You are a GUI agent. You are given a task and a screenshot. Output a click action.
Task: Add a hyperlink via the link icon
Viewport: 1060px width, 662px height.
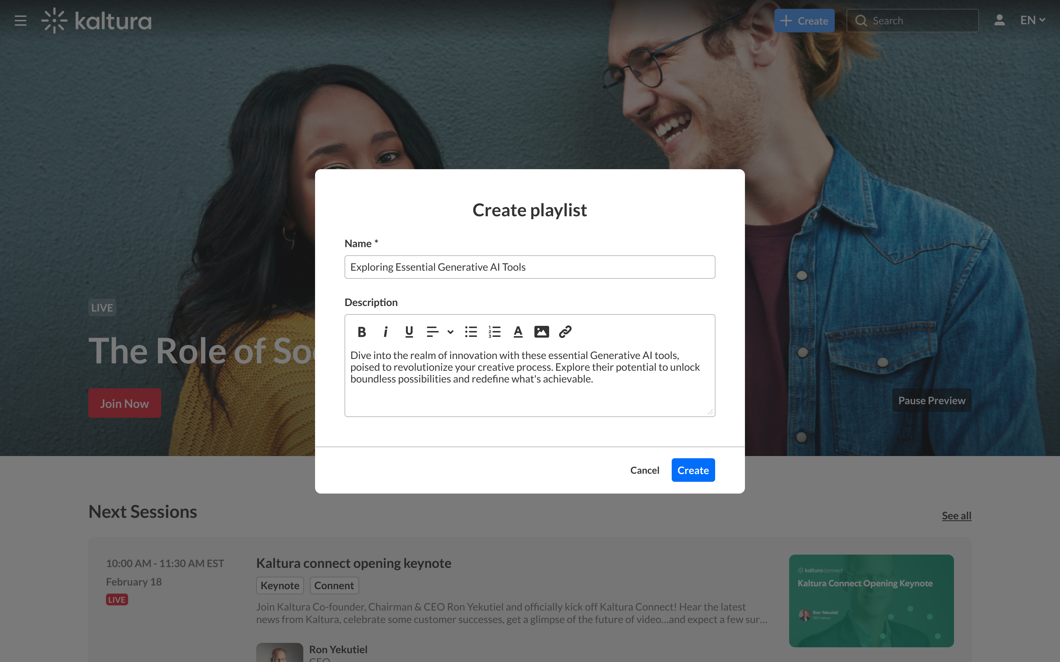565,332
